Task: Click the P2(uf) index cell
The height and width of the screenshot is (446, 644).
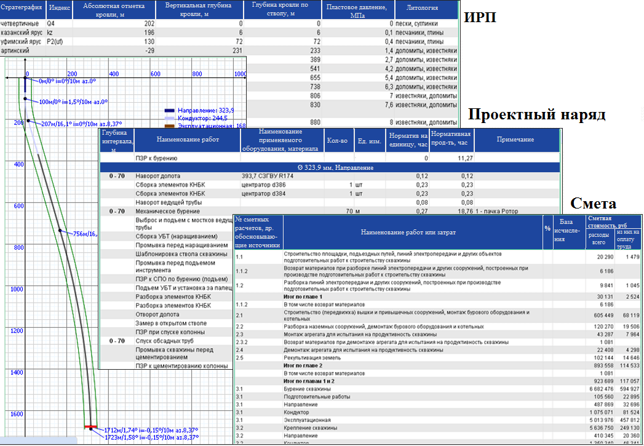Action: tap(55, 41)
